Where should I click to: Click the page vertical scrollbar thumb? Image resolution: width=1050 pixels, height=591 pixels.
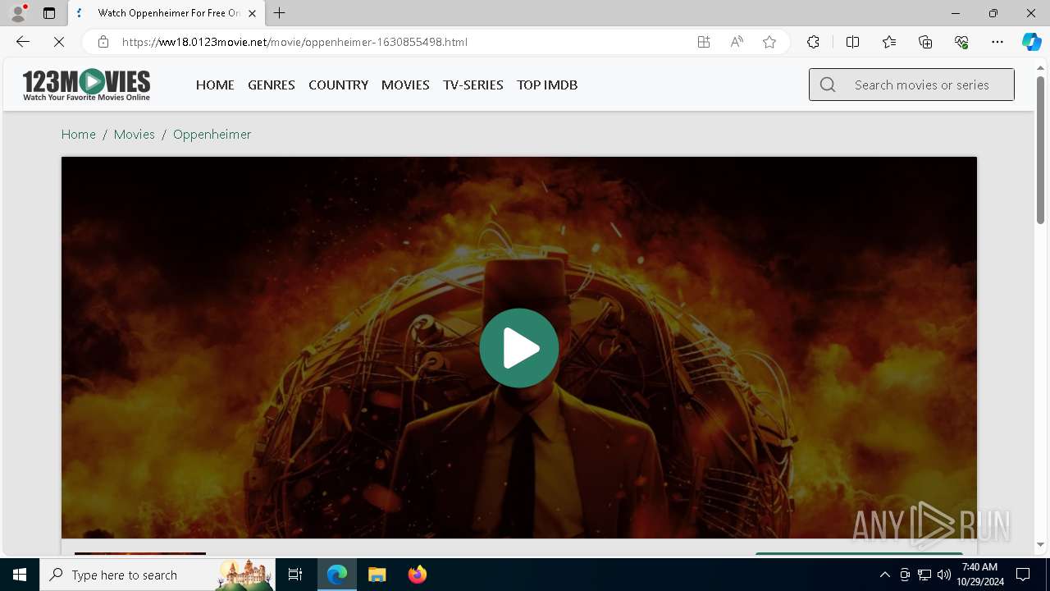[x=1040, y=149]
